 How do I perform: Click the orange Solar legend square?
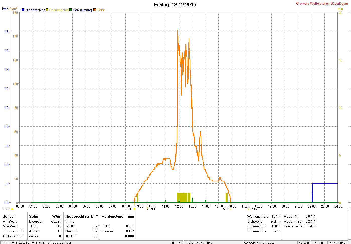coord(95,10)
